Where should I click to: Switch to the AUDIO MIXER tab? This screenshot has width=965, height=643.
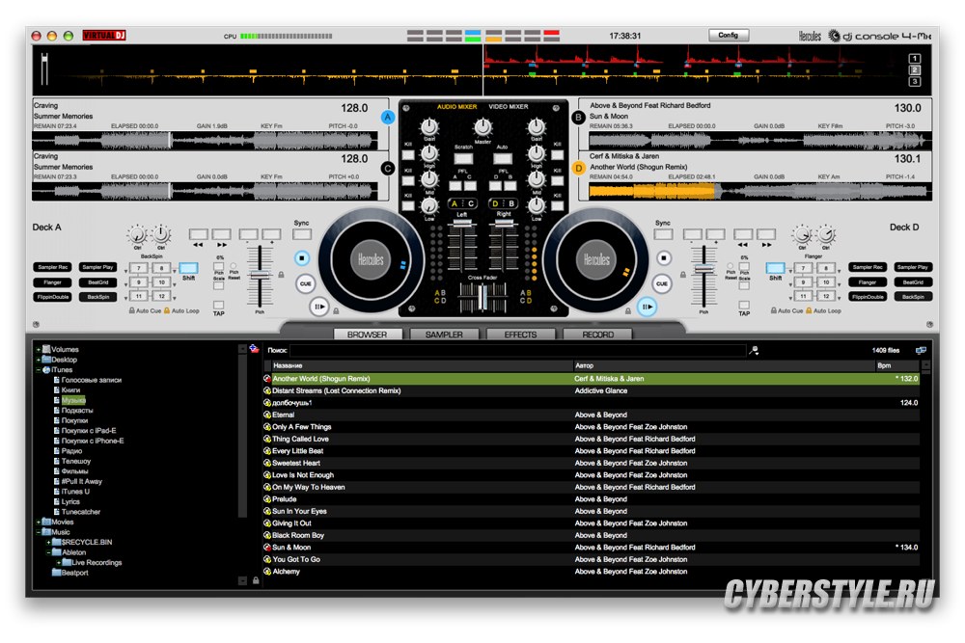[x=456, y=107]
